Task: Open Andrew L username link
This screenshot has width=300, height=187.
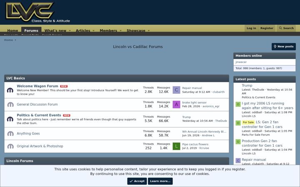Action: coord(208,135)
